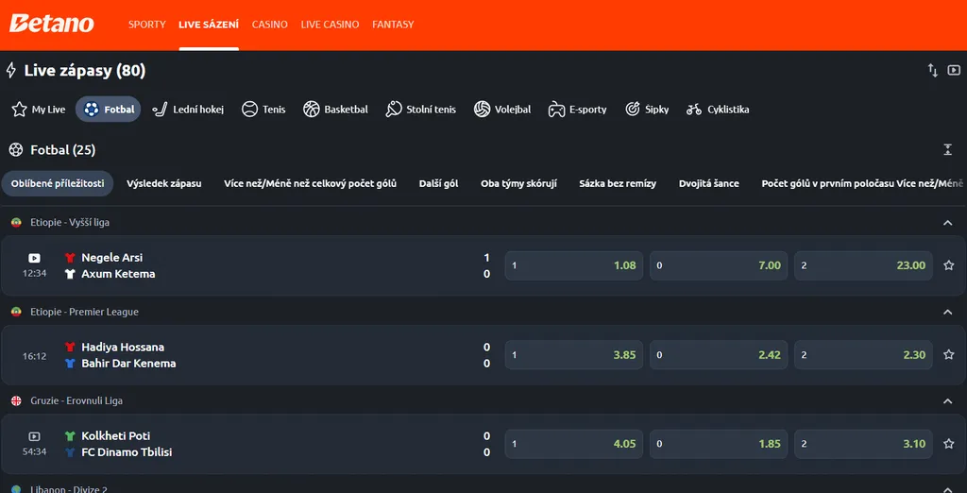Viewport: 967px width, 493px height.
Task: Select E-sporty sport filter
Action: pos(577,110)
